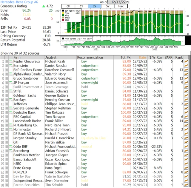
Task: Select the Max chart range tab
Action: [121, 6]
